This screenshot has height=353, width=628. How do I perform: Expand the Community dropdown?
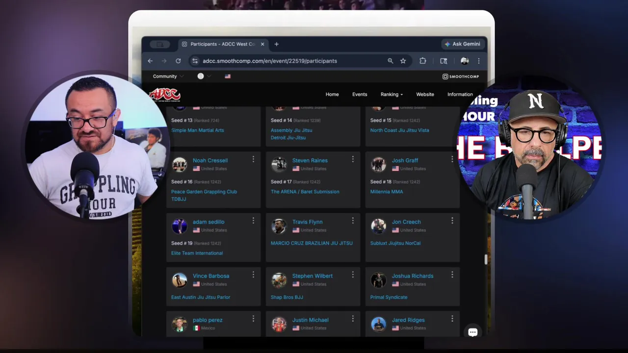(x=168, y=76)
